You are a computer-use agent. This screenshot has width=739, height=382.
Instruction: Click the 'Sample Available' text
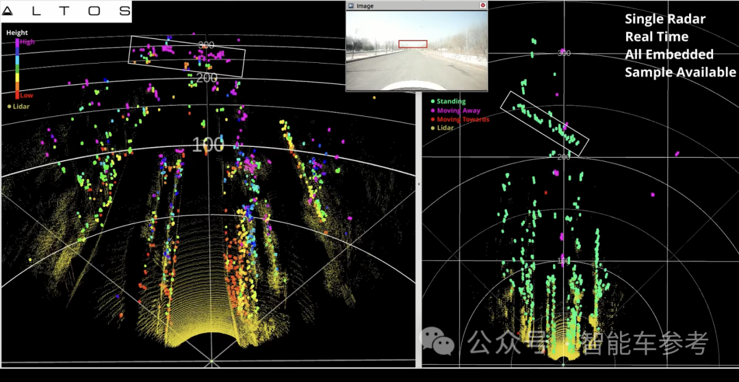(x=680, y=72)
